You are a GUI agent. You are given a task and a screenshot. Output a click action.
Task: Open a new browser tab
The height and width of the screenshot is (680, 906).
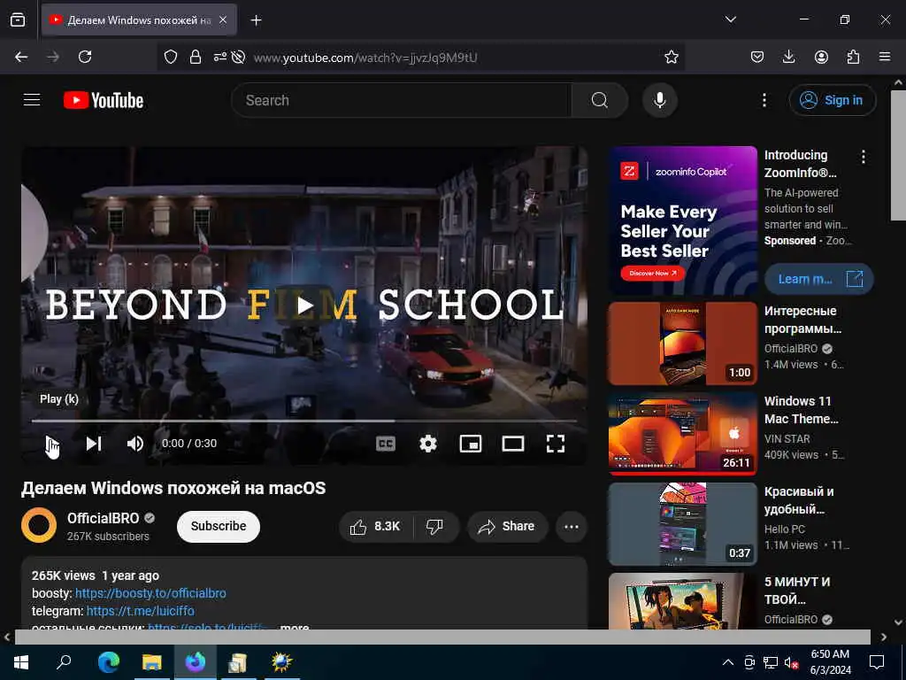[256, 20]
